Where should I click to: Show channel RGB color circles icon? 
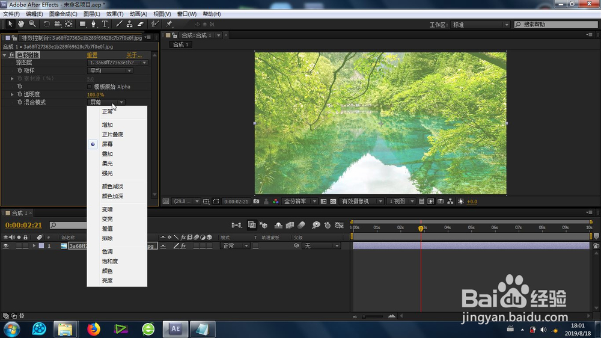[x=276, y=201]
